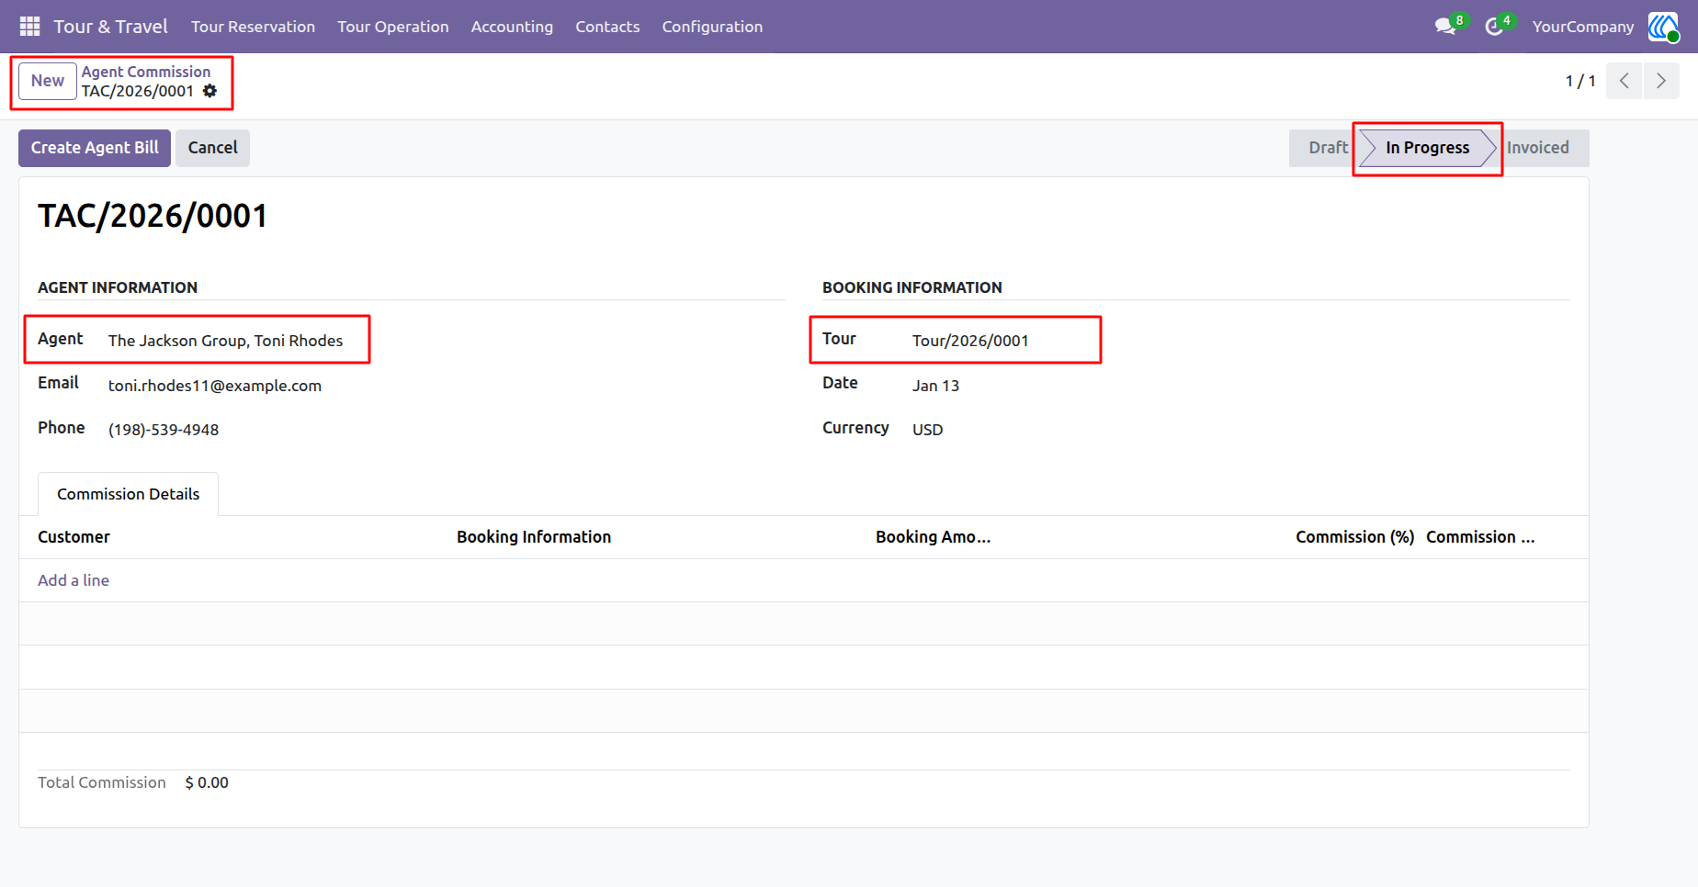The width and height of the screenshot is (1698, 887).
Task: Go to next record arrow
Action: [1661, 81]
